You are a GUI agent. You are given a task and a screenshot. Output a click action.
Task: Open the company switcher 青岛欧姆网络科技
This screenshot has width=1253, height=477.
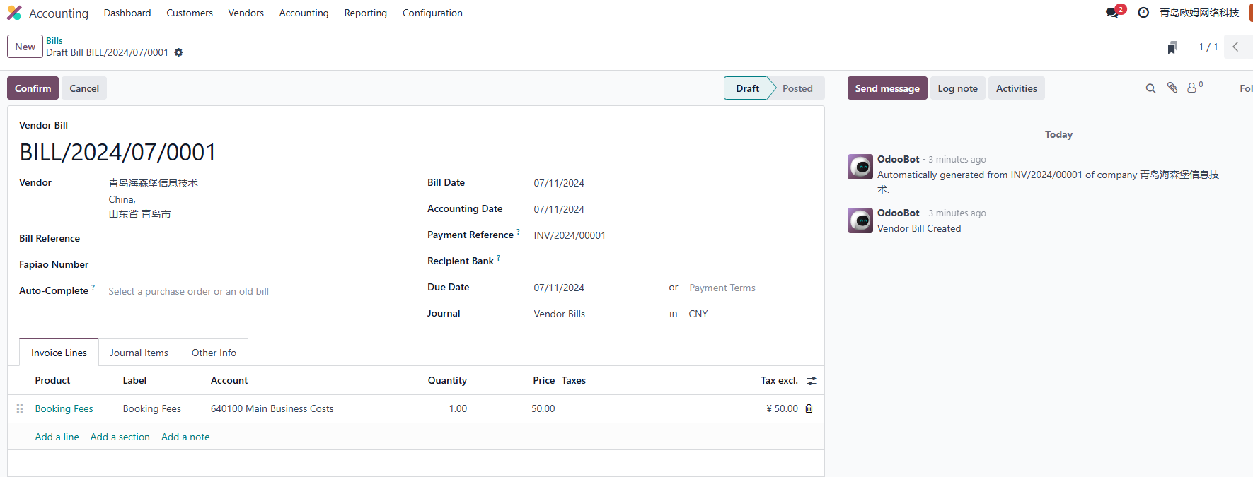click(x=1199, y=13)
